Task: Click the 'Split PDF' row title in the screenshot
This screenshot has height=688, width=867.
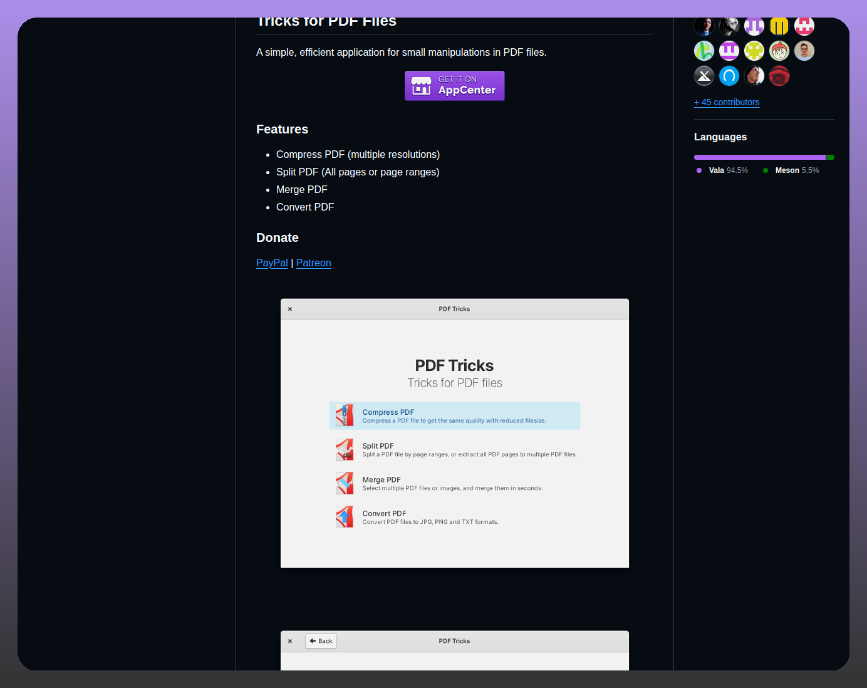Action: tap(378, 446)
